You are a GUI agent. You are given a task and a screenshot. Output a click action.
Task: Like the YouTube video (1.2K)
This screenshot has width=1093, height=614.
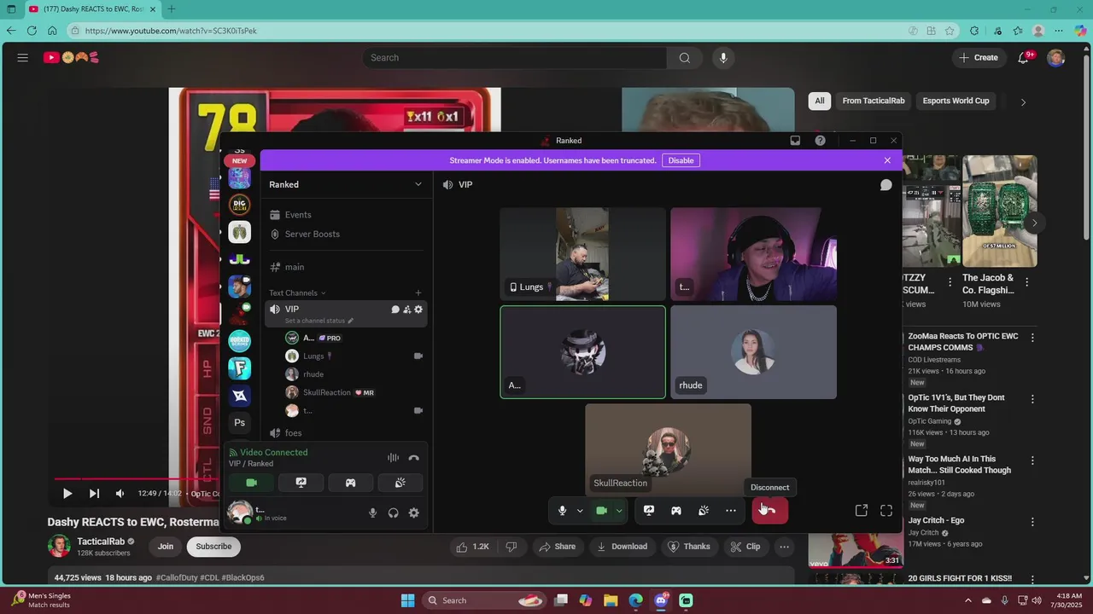click(x=472, y=547)
